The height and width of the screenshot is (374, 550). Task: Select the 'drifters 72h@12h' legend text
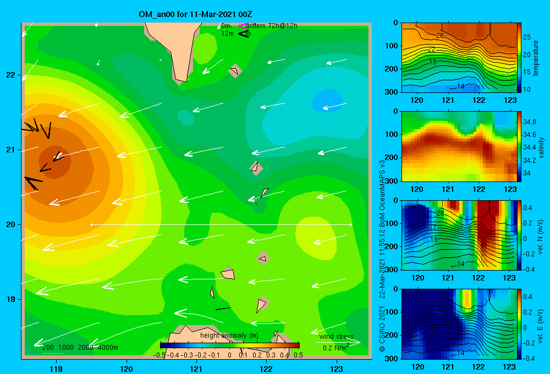click(x=271, y=26)
